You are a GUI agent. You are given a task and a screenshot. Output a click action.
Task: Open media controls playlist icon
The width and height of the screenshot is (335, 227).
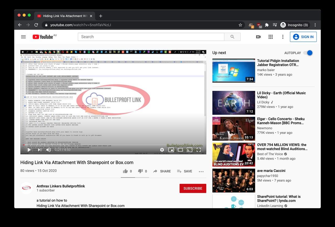click(275, 25)
